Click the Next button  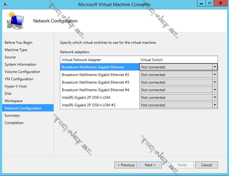[150, 165]
